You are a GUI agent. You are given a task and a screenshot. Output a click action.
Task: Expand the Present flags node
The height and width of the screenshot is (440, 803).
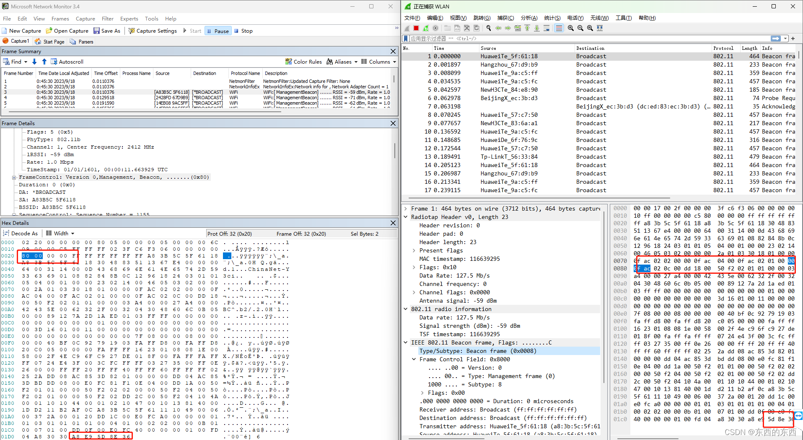click(414, 250)
